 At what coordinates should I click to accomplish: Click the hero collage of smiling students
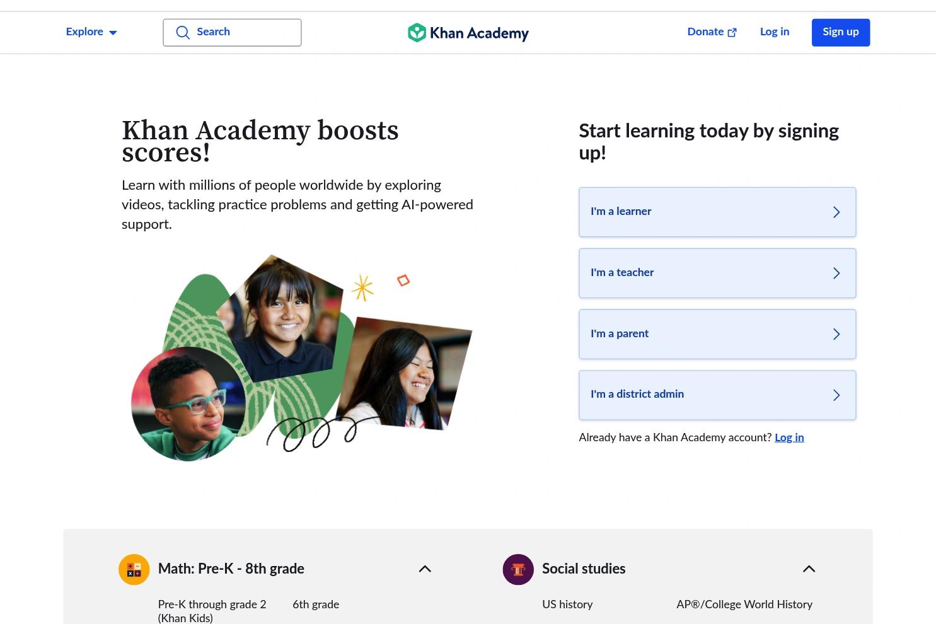[301, 357]
